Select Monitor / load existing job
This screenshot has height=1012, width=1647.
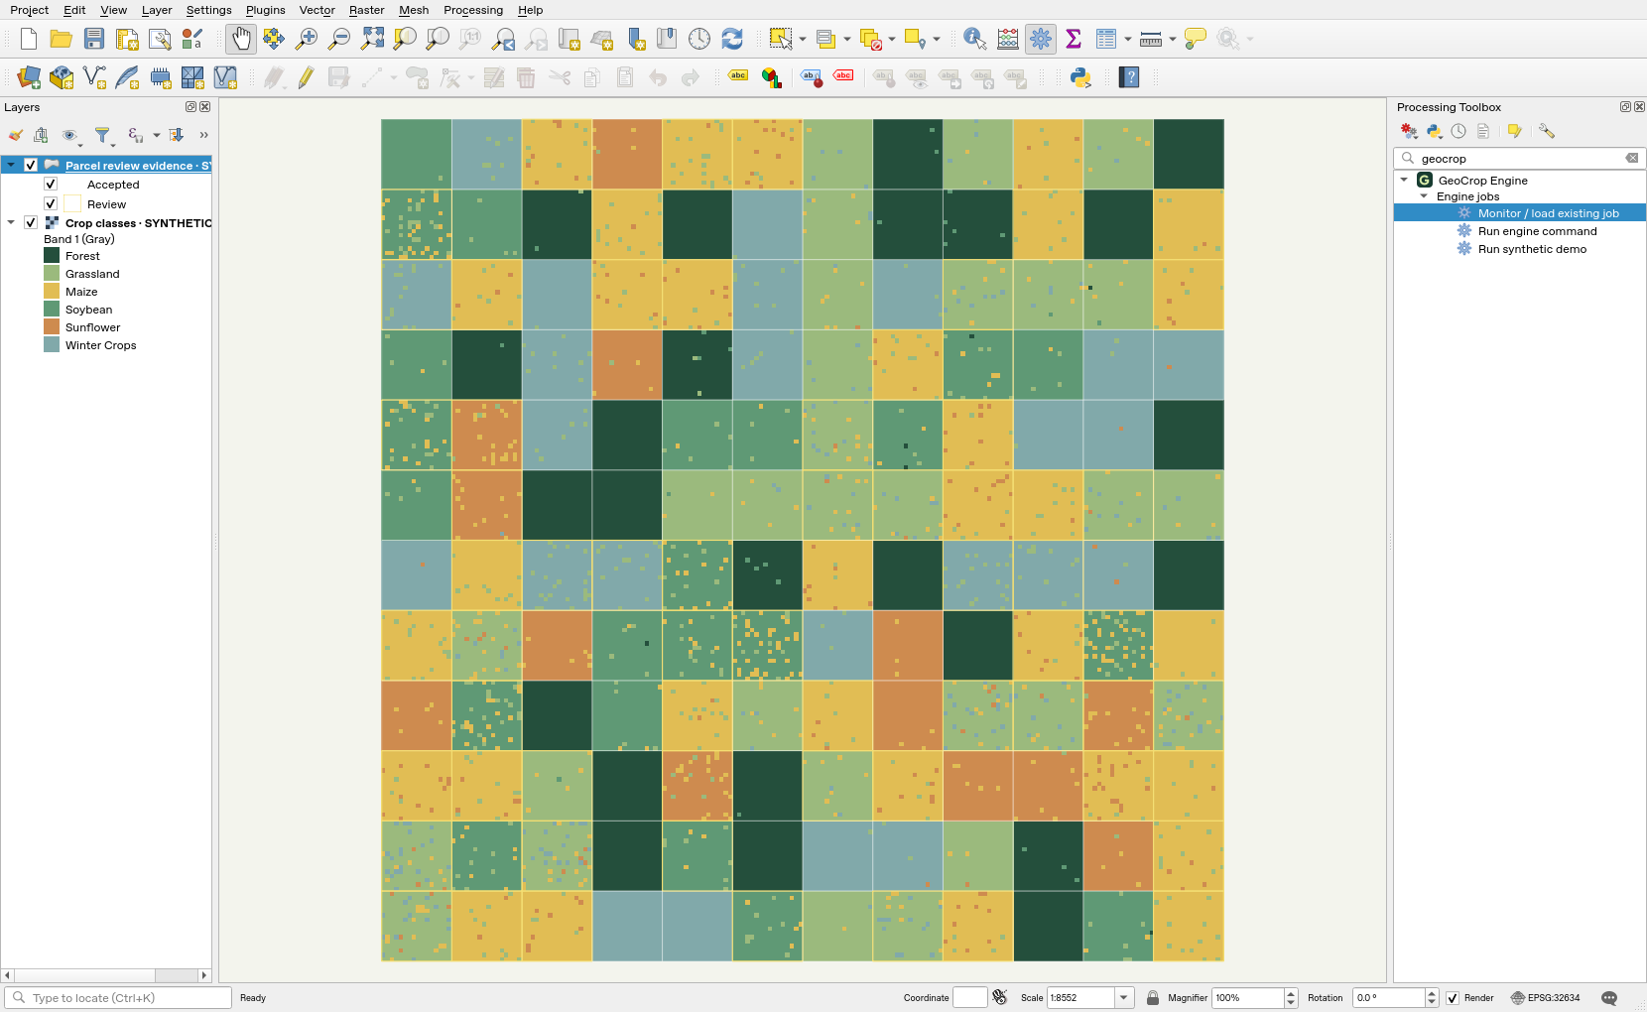pyautogui.click(x=1548, y=213)
